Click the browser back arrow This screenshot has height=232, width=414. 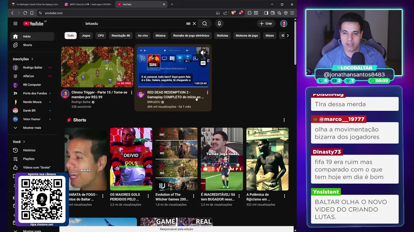click(x=12, y=13)
